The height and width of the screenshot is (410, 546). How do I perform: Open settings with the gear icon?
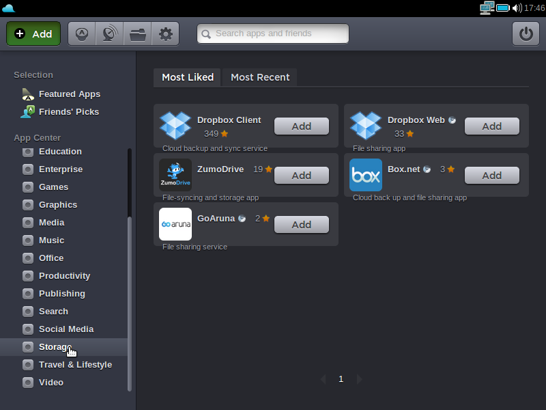tap(165, 33)
